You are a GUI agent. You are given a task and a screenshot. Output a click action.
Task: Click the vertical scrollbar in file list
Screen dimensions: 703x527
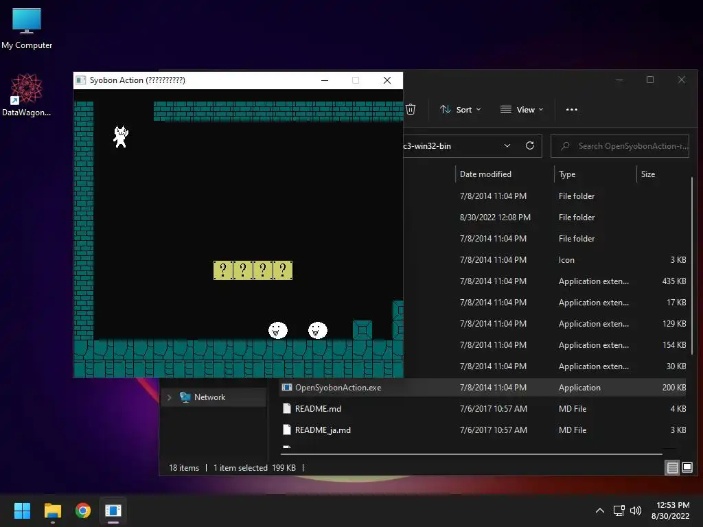tap(692, 264)
